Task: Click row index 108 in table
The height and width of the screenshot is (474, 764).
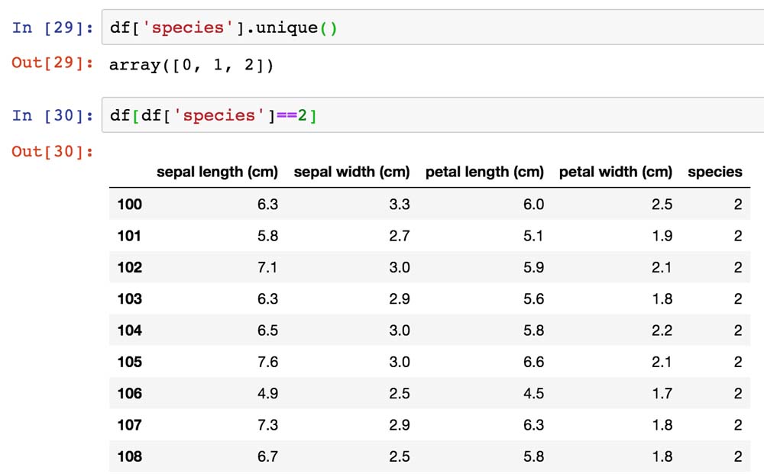Action: [129, 456]
